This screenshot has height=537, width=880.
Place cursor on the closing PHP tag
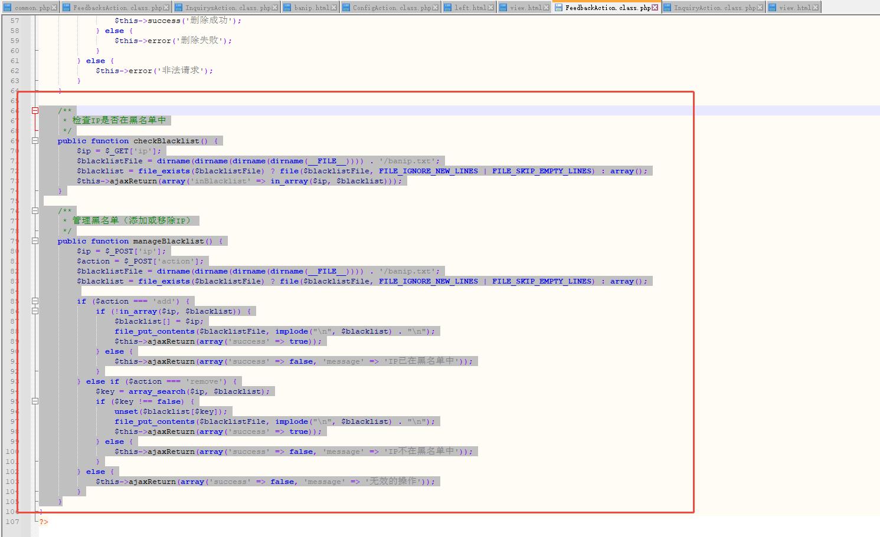(44, 522)
